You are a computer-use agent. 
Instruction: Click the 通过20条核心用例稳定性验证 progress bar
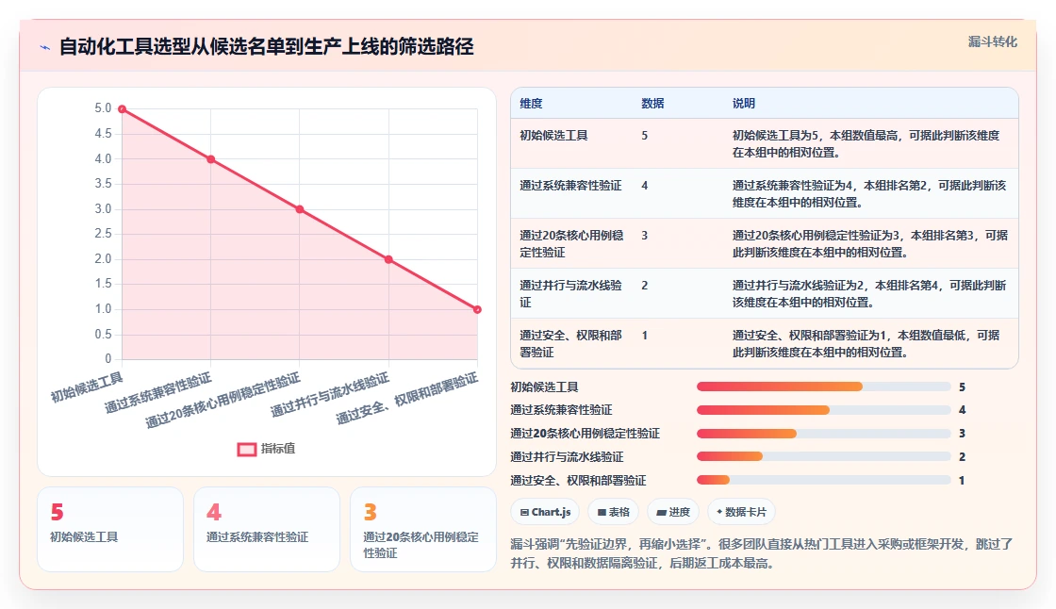tap(823, 433)
